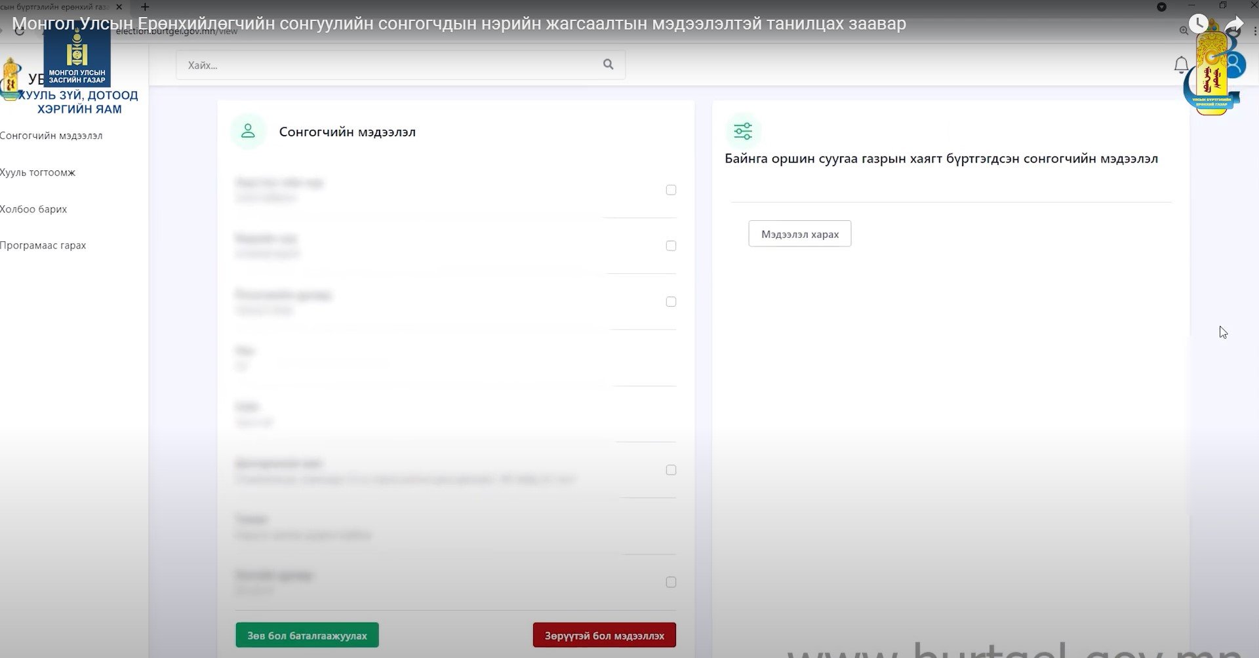Image resolution: width=1259 pixels, height=658 pixels.
Task: Click the user account avatar icon
Action: (1235, 64)
